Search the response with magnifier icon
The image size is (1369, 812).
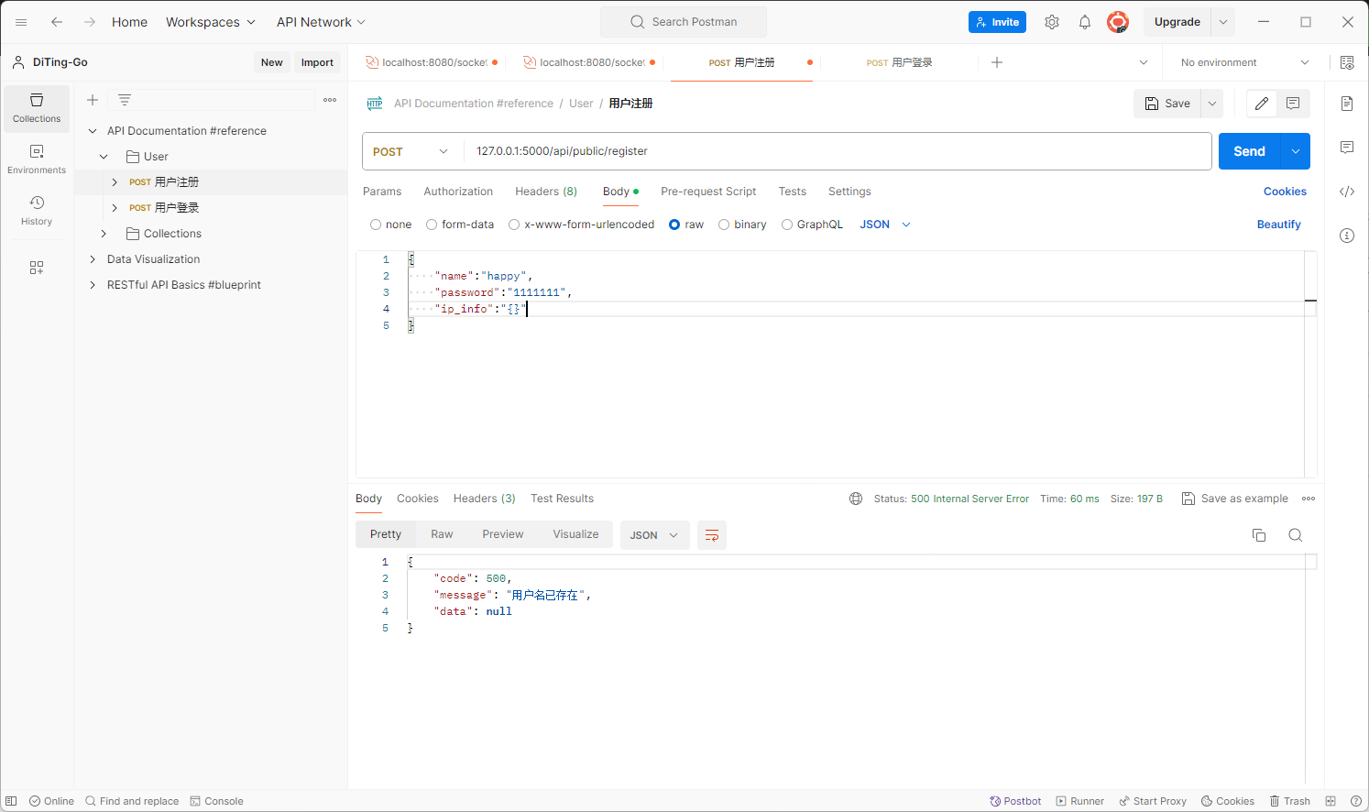tap(1296, 535)
